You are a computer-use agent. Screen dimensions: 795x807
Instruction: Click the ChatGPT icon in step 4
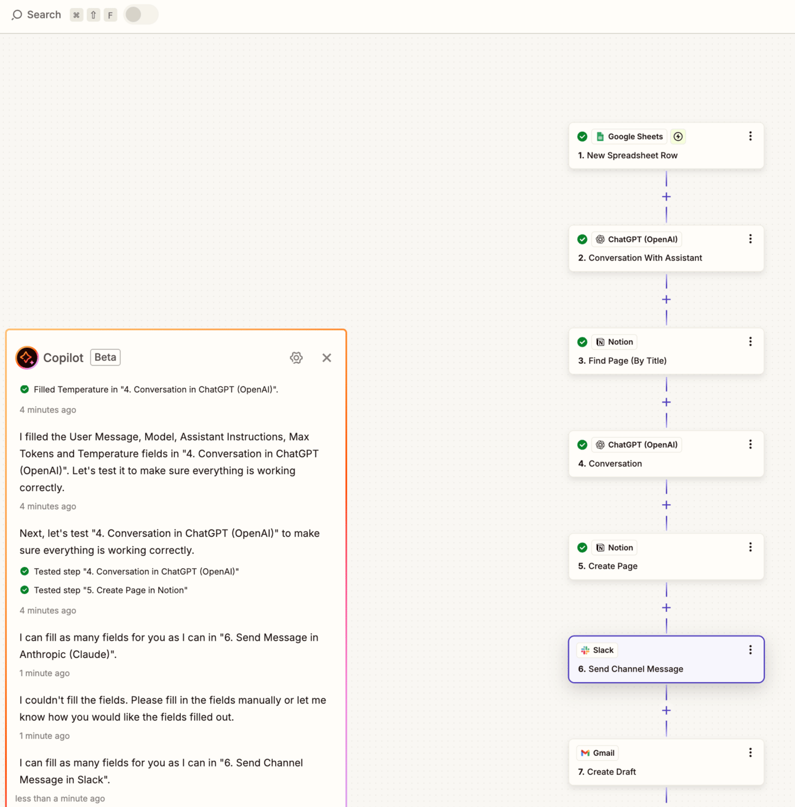tap(600, 445)
